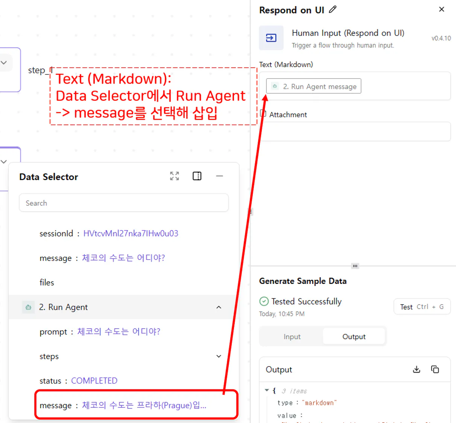456x423 pixels.
Task: Click the horizontal panel resize handle
Action: [355, 266]
